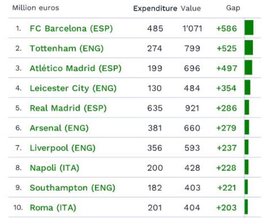Viewport: 267px width, 218px height.
Task: Click Barcelona's 1'071 value figure
Action: pyautogui.click(x=192, y=28)
